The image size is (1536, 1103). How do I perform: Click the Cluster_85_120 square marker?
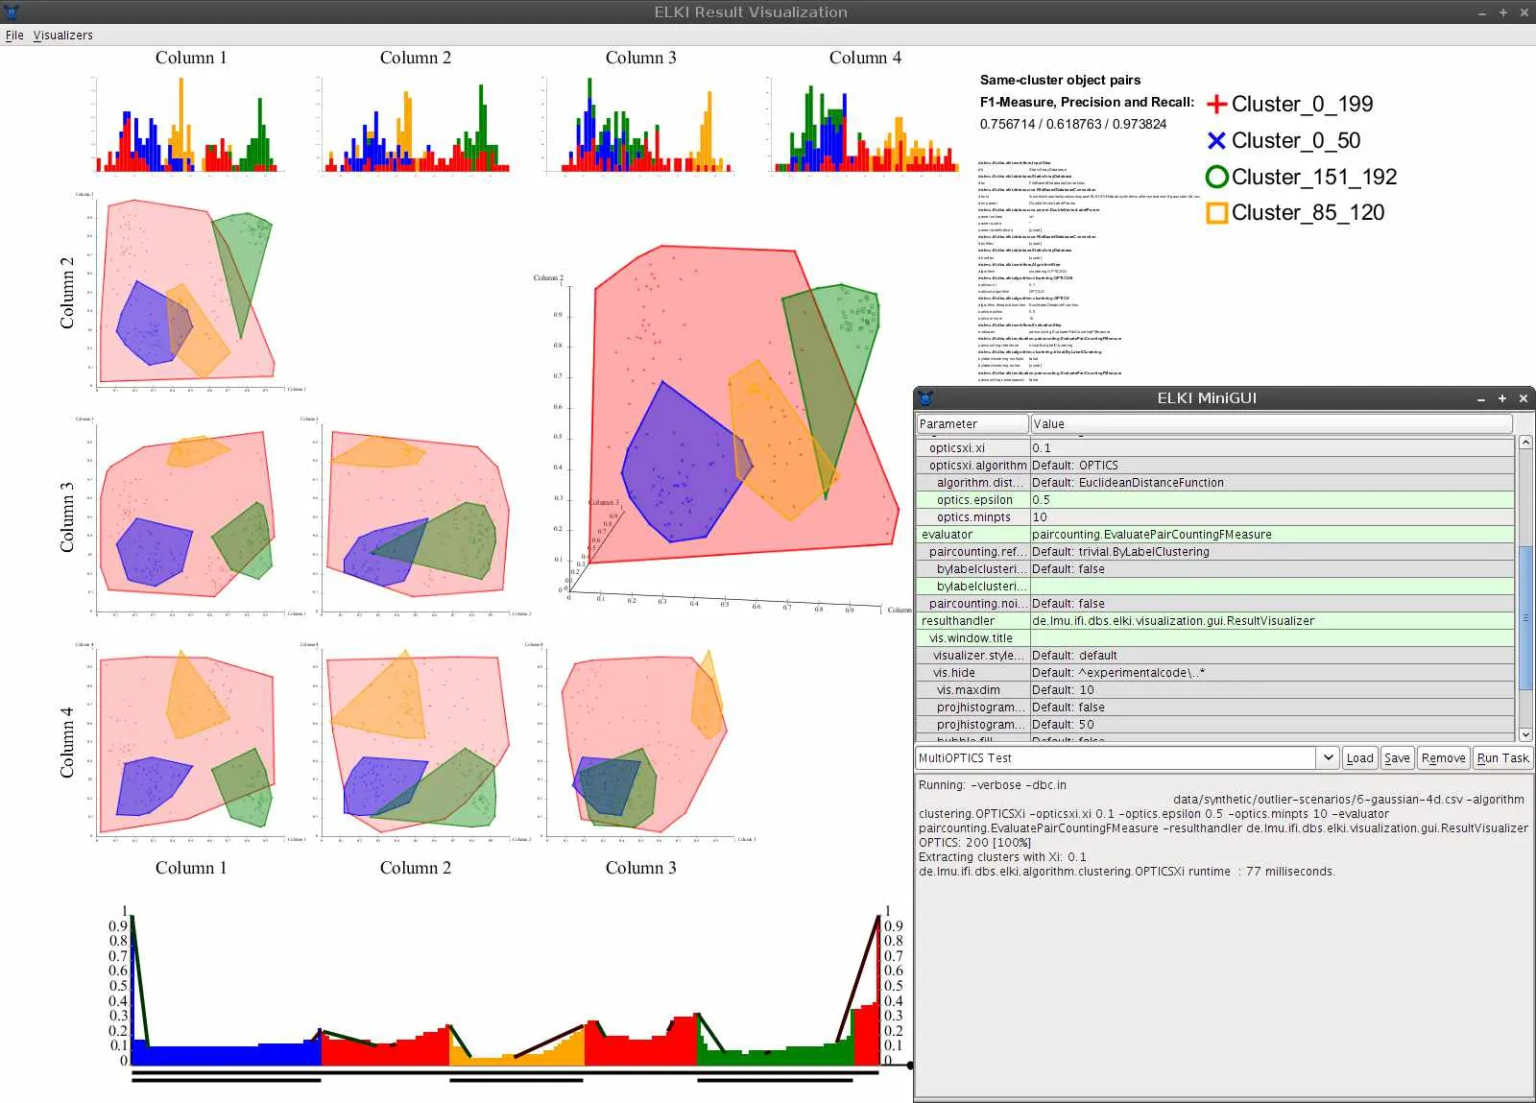coord(1215,212)
